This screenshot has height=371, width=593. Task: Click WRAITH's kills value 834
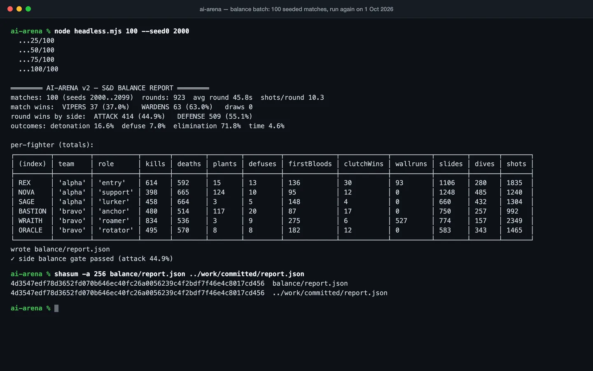coord(151,221)
